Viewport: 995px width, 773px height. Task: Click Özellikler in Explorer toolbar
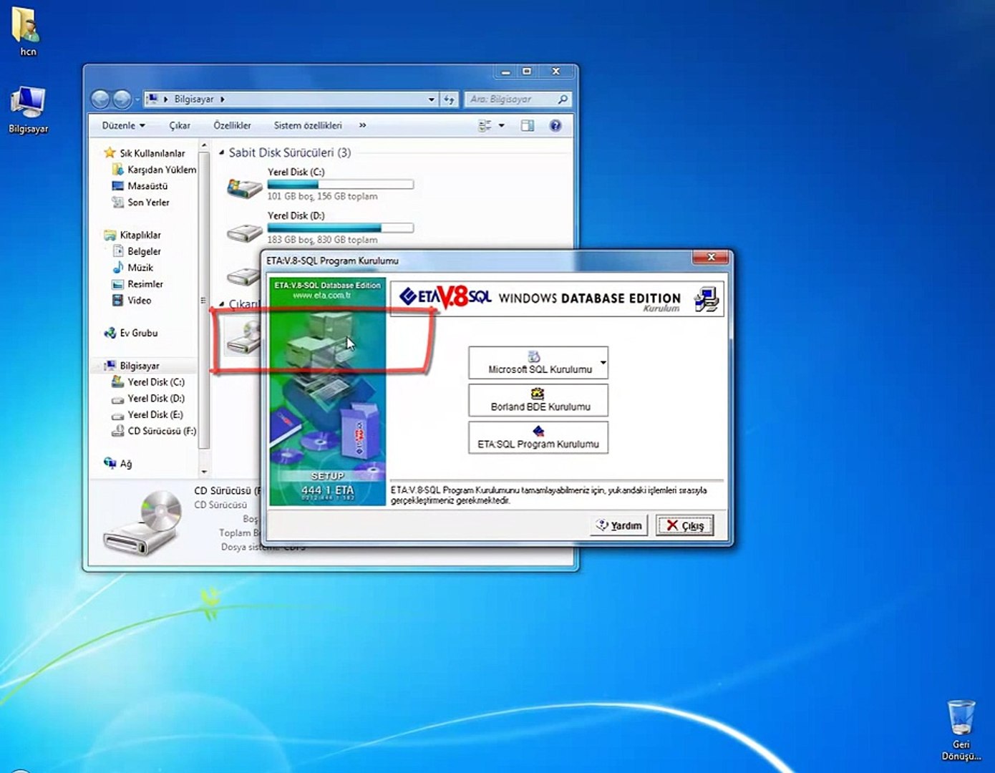pyautogui.click(x=232, y=125)
